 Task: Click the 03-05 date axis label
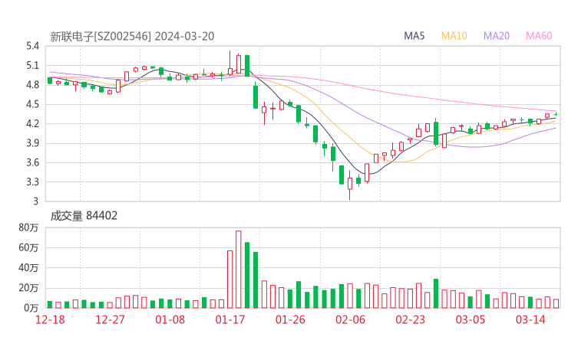[x=471, y=319]
